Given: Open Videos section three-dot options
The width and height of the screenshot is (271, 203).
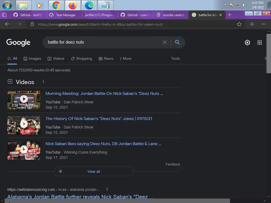Looking at the screenshot, I should pos(43,81).
